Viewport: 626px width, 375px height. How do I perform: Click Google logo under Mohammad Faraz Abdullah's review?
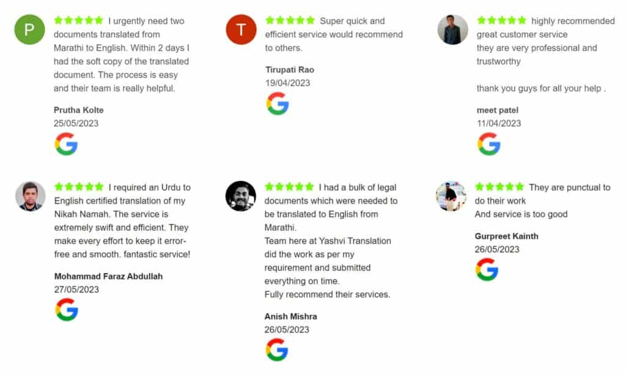click(x=67, y=310)
